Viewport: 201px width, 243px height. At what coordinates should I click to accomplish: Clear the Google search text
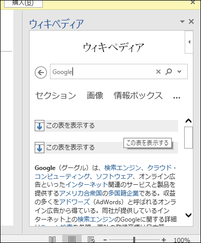coord(158,71)
